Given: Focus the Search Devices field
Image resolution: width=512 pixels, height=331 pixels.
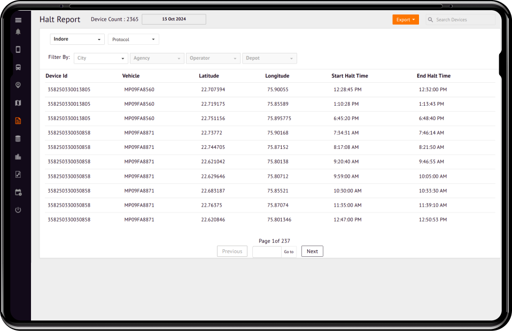Looking at the screenshot, I should tap(464, 20).
